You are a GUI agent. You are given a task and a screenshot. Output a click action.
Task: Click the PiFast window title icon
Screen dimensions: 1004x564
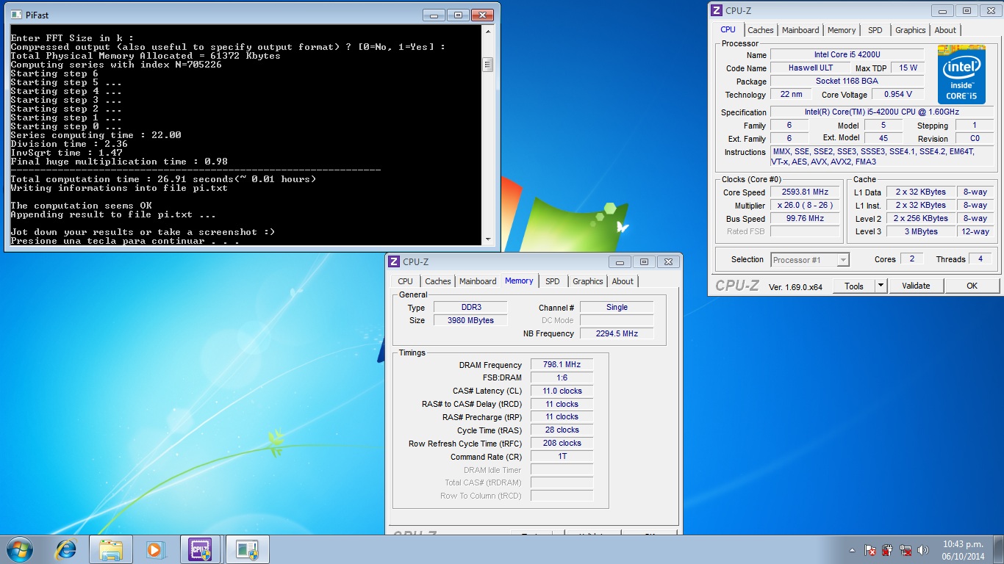click(15, 15)
